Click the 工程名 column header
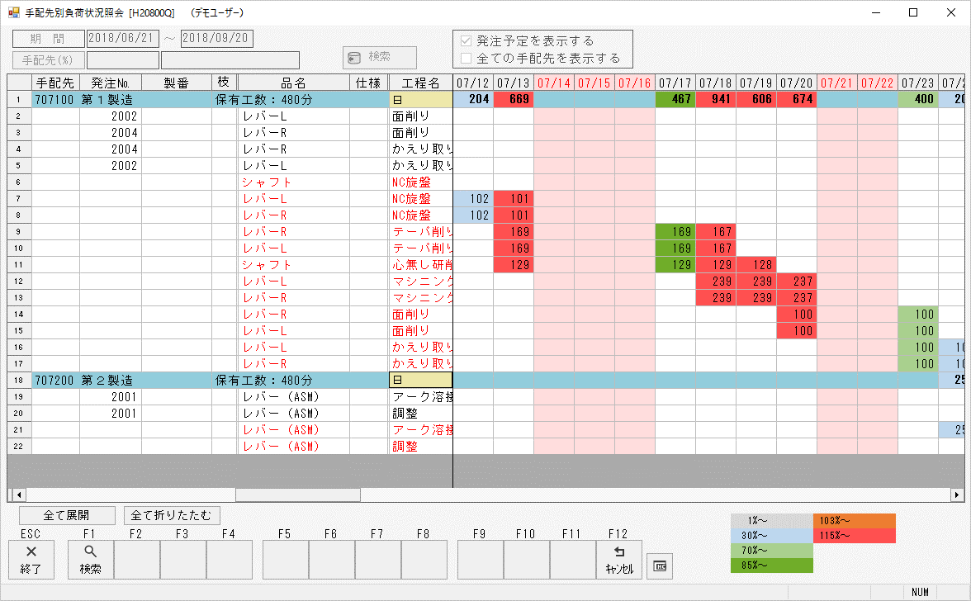The height and width of the screenshot is (601, 971). (420, 83)
